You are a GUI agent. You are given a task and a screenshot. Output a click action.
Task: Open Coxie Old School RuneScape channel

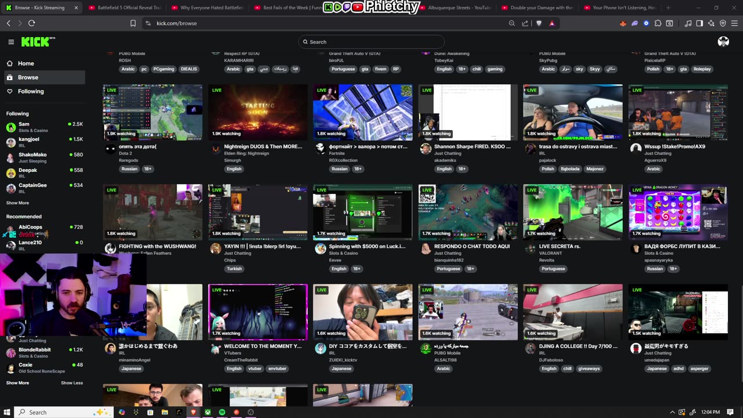pyautogui.click(x=45, y=368)
